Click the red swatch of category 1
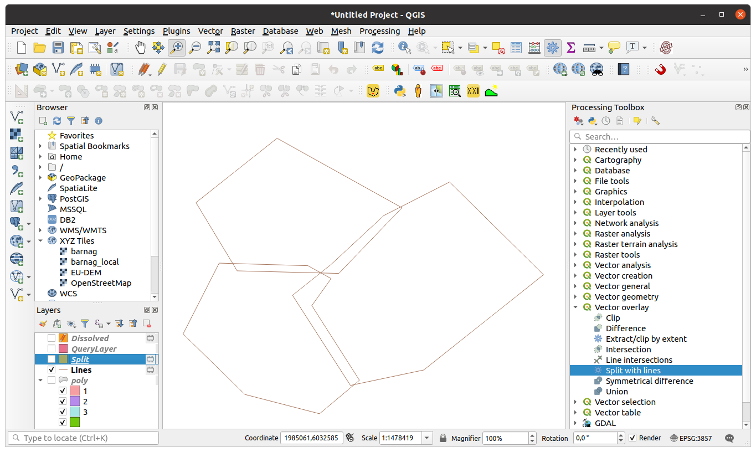Screen dimensions: 756x452 pos(75,391)
